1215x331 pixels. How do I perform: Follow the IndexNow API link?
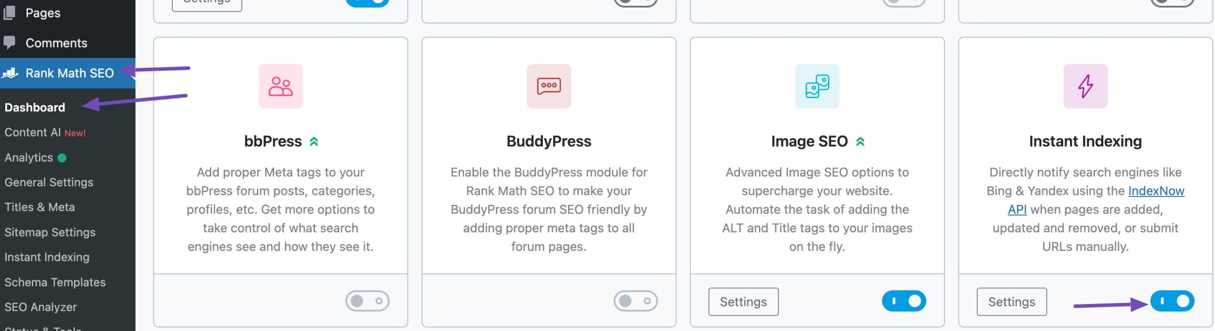point(1156,191)
